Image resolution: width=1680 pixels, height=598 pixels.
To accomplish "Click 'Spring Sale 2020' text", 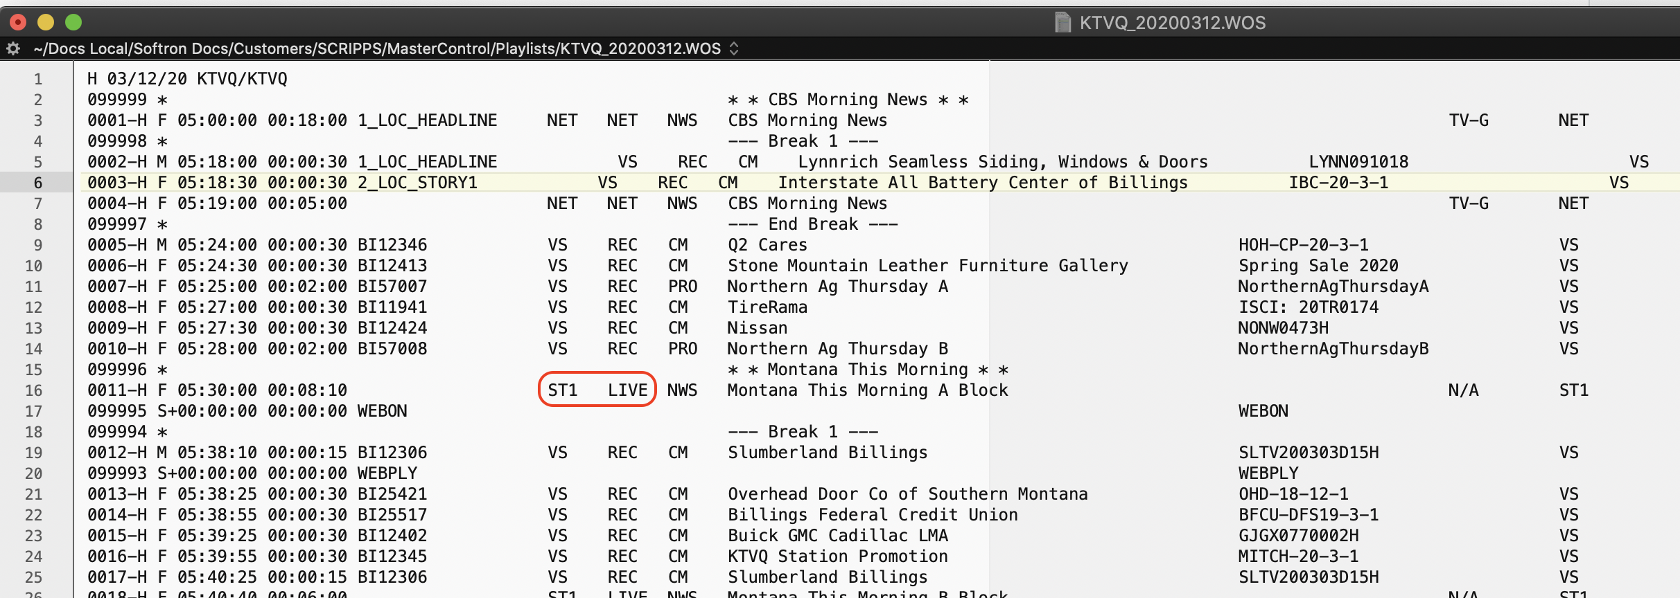I will 1318,266.
